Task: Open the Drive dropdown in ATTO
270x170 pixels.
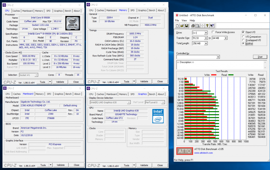Action: (206, 33)
